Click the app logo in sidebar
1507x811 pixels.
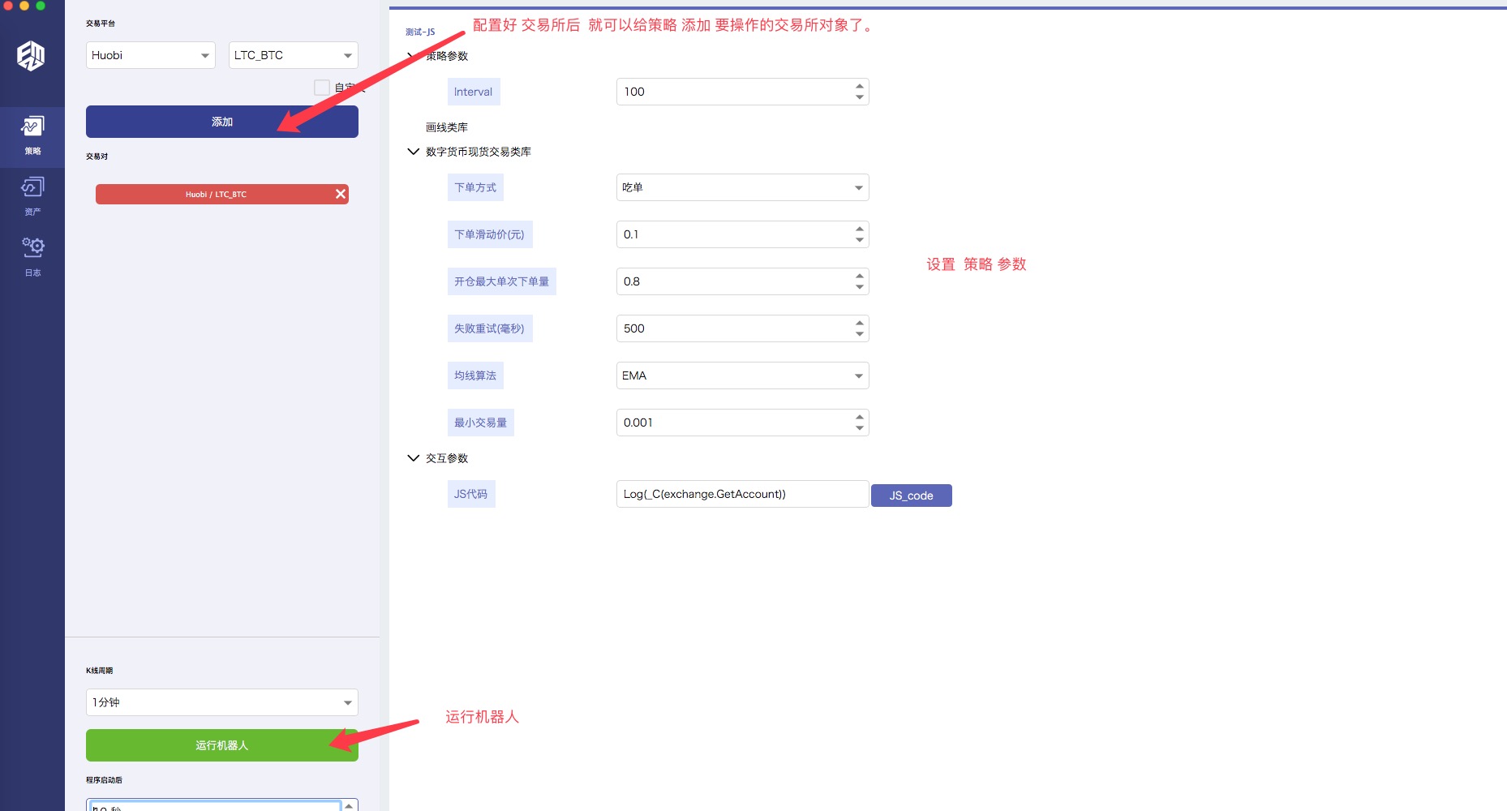click(31, 56)
